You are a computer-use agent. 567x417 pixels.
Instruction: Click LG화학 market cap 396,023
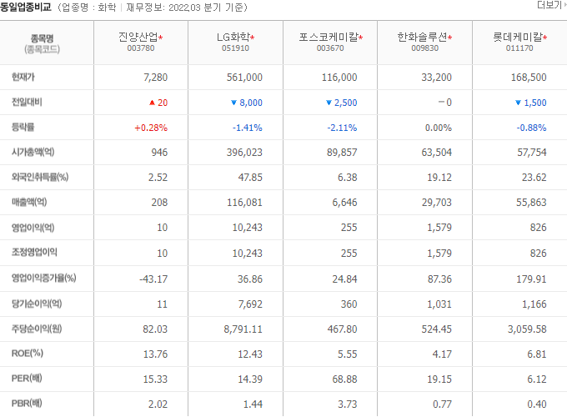pos(244,153)
